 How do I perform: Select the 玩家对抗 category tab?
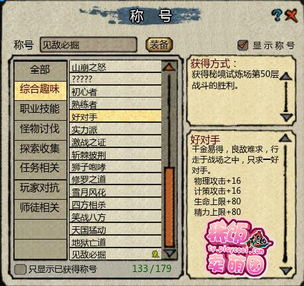(x=40, y=188)
